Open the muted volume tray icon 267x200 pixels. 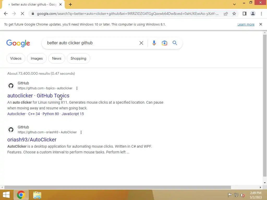pos(242,195)
